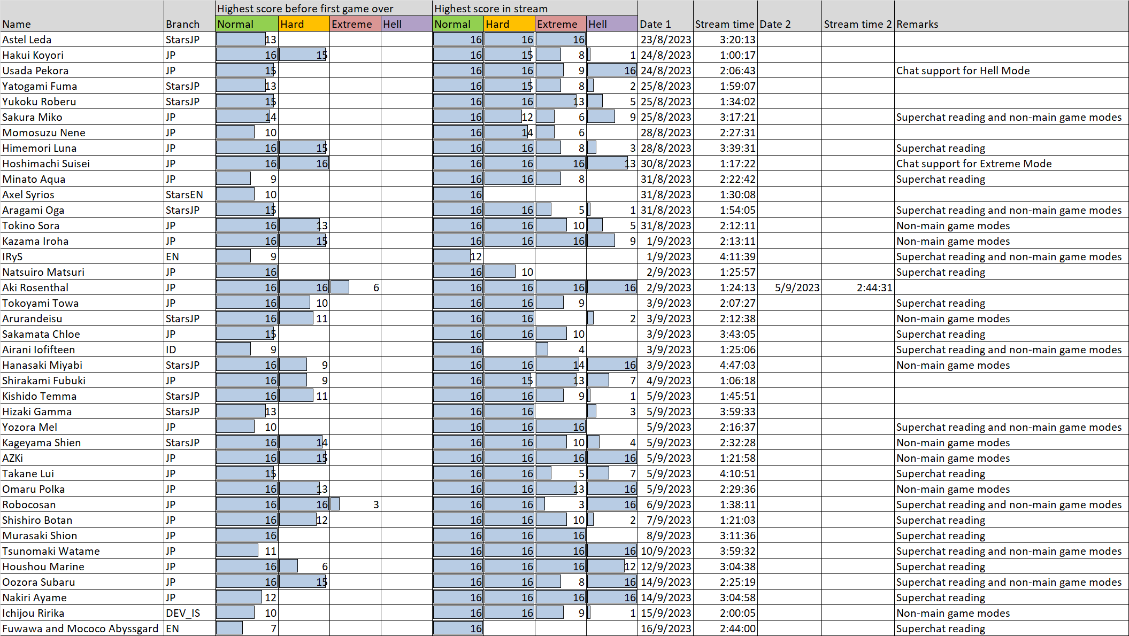Screen dimensions: 1129x636
Task: Click the 4:11:39 stream time cell
Action: (x=725, y=257)
